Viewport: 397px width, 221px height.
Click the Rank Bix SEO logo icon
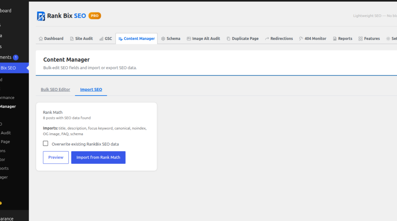(41, 16)
